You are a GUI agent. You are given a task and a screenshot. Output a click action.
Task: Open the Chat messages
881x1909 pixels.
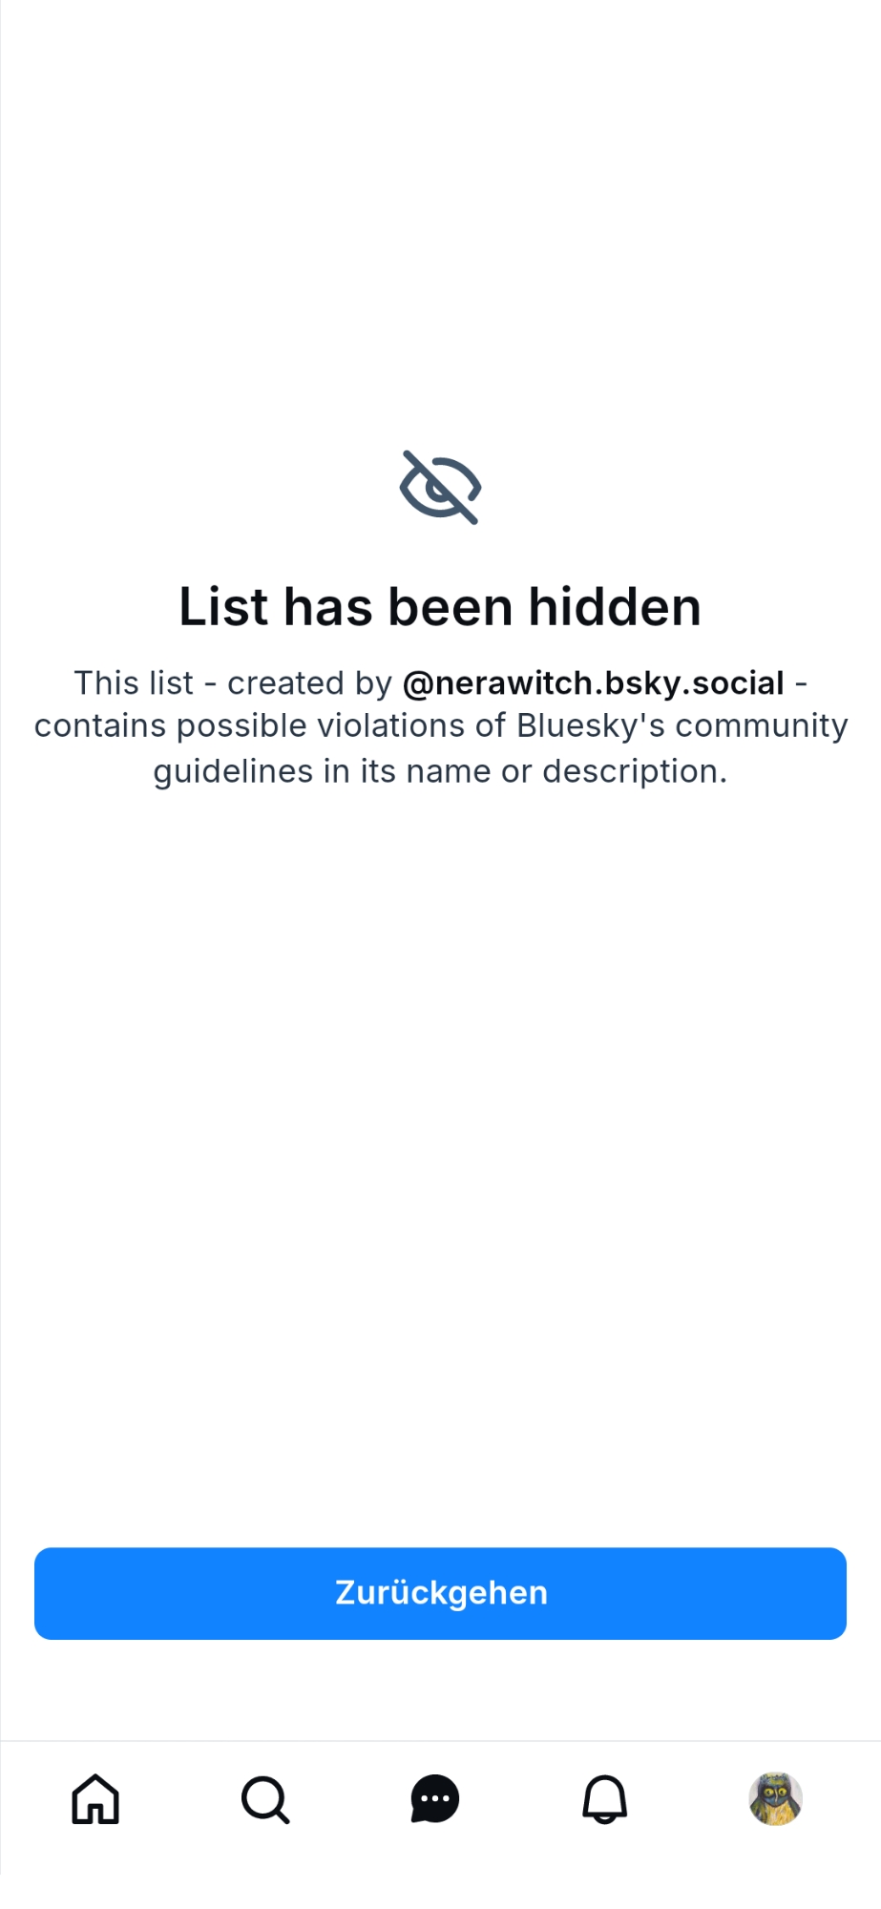(x=435, y=1799)
